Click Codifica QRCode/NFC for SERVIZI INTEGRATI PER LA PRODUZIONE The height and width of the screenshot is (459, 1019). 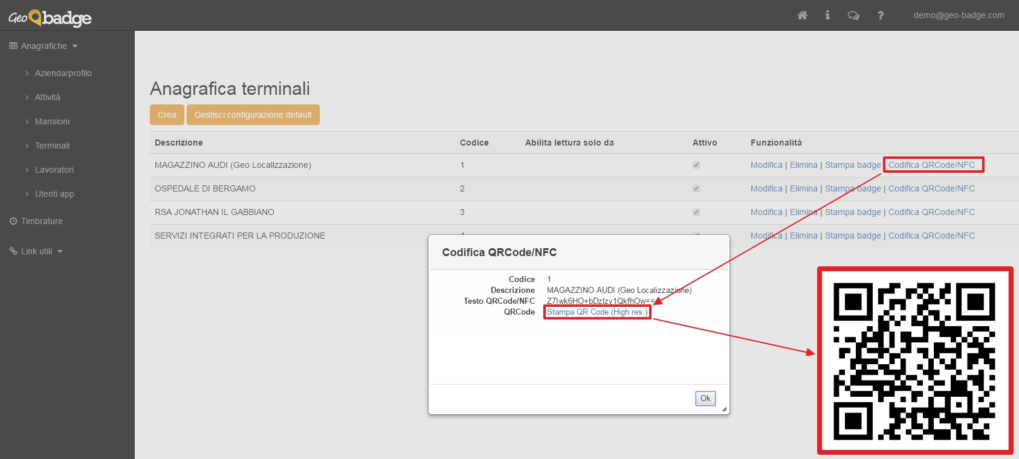[x=931, y=236]
